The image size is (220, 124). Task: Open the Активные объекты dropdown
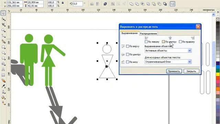[x=168, y=51]
